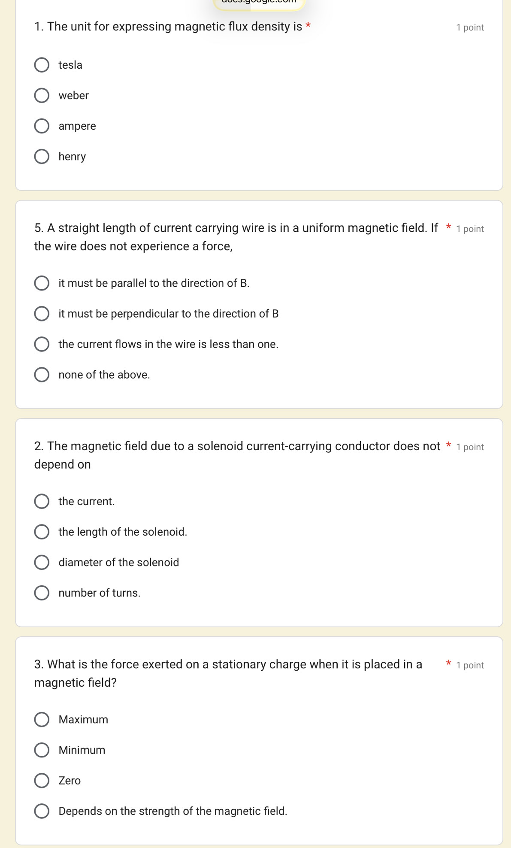Select henry for question 1

[x=42, y=157]
